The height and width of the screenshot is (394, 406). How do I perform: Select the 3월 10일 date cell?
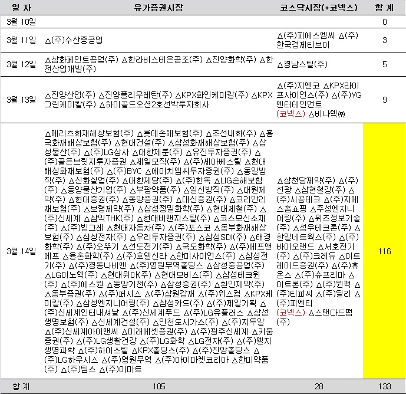[21, 22]
